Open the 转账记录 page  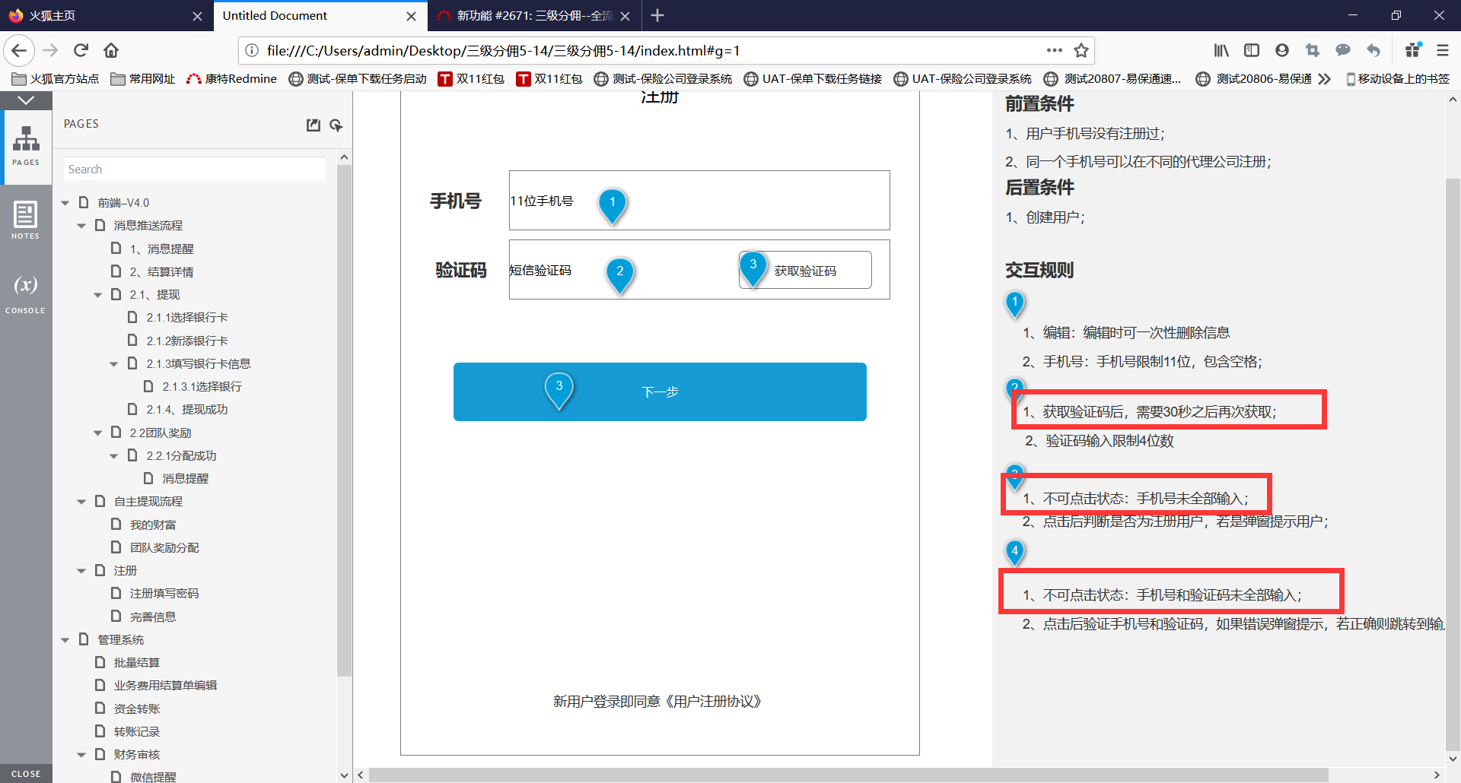(x=137, y=732)
